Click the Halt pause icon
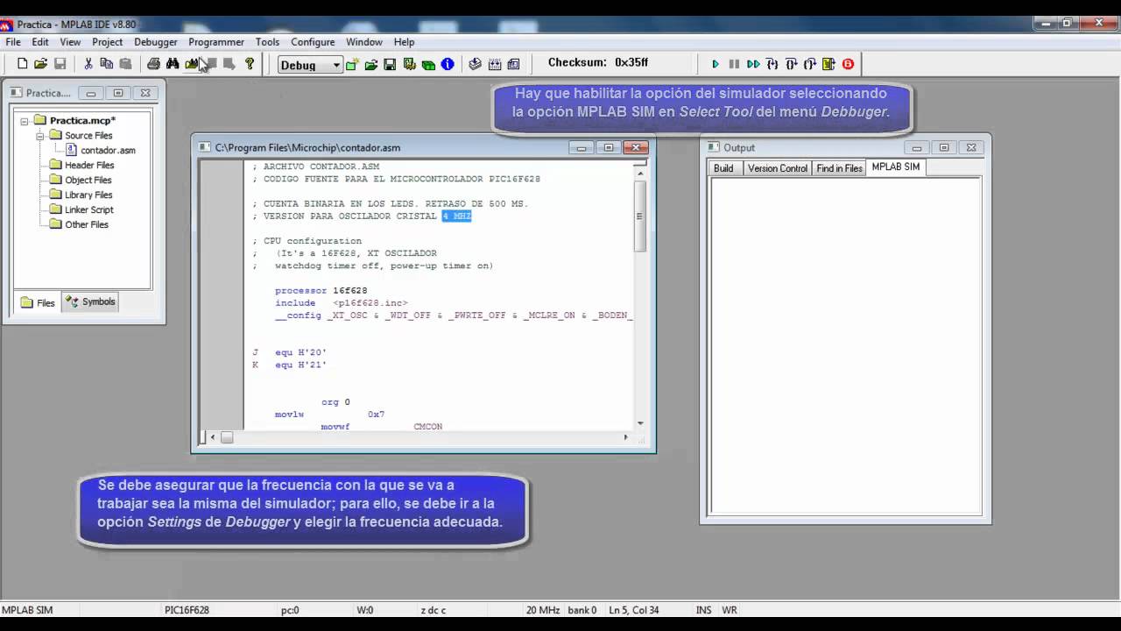 click(734, 65)
